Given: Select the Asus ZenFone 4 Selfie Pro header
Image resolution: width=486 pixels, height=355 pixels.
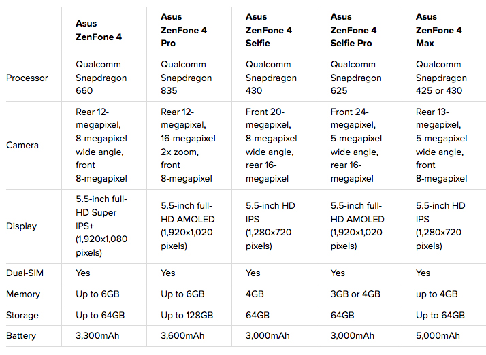Looking at the screenshot, I should point(353,30).
